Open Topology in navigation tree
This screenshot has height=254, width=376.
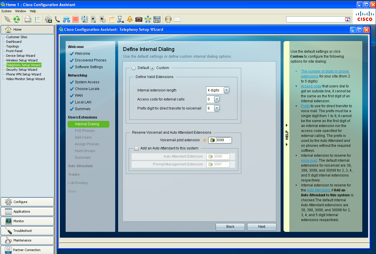(13, 46)
